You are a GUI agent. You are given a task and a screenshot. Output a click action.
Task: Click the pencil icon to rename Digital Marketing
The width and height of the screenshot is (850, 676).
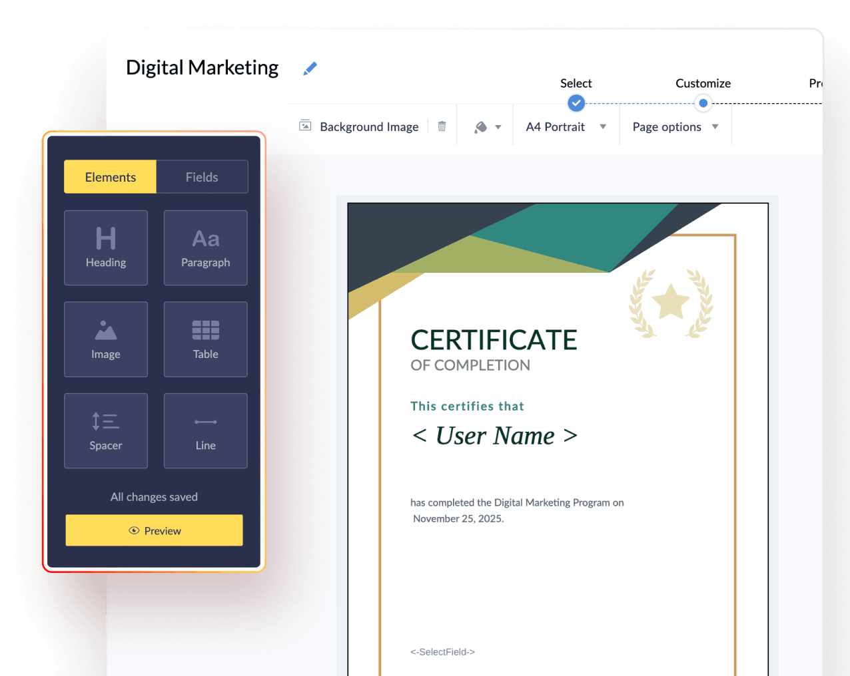(x=309, y=67)
